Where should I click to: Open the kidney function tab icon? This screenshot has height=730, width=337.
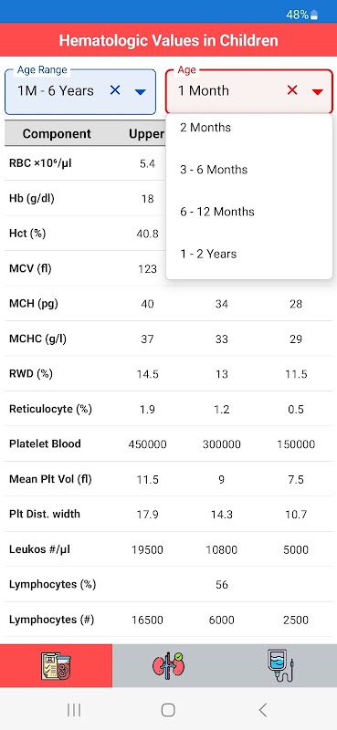[x=168, y=666]
